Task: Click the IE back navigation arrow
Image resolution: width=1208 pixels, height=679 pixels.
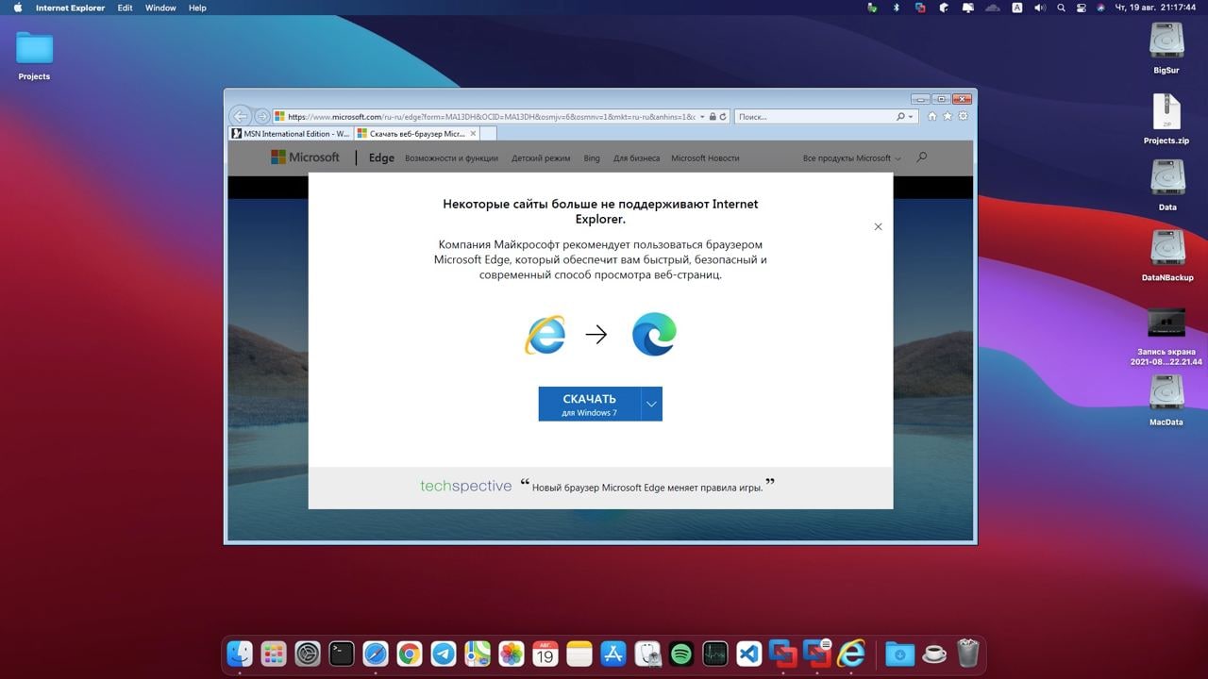Action: pos(240,116)
